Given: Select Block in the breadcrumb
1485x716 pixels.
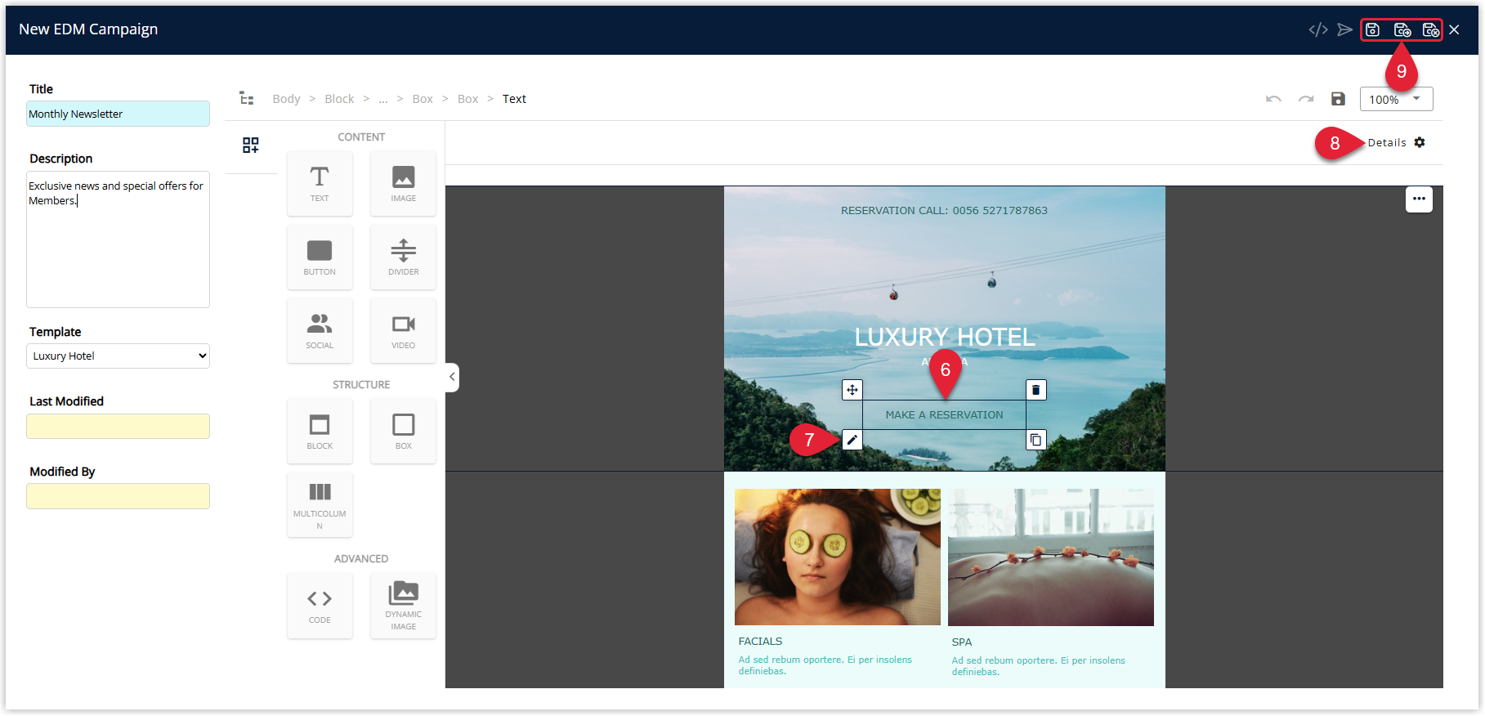Looking at the screenshot, I should pyautogui.click(x=339, y=99).
